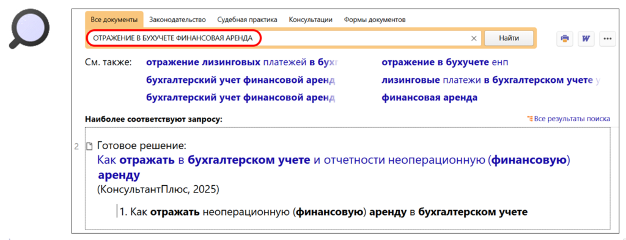Click the См. также label
Screen dimensions: 626x240
click(x=109, y=63)
